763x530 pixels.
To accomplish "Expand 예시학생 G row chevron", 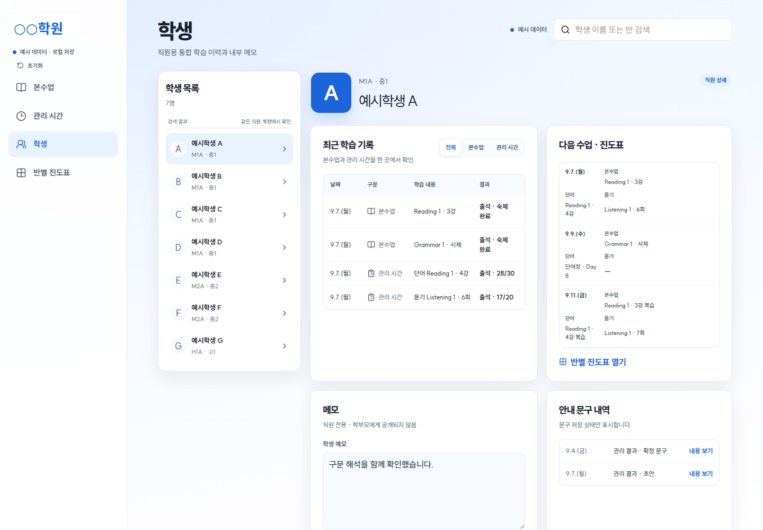I will point(285,346).
